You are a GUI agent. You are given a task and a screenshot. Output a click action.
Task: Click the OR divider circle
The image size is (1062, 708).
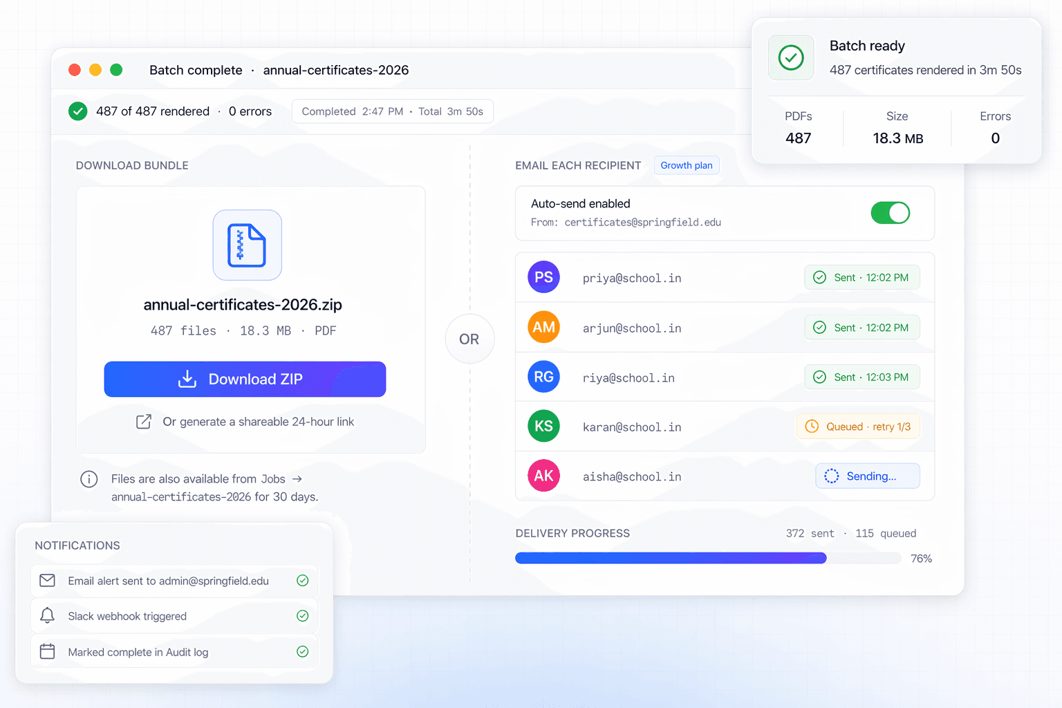coord(469,339)
